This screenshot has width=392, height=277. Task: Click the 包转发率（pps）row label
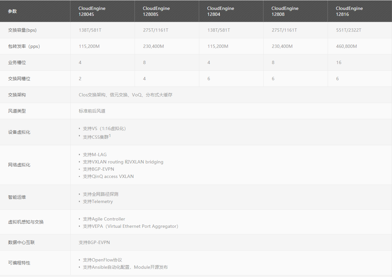coord(24,46)
